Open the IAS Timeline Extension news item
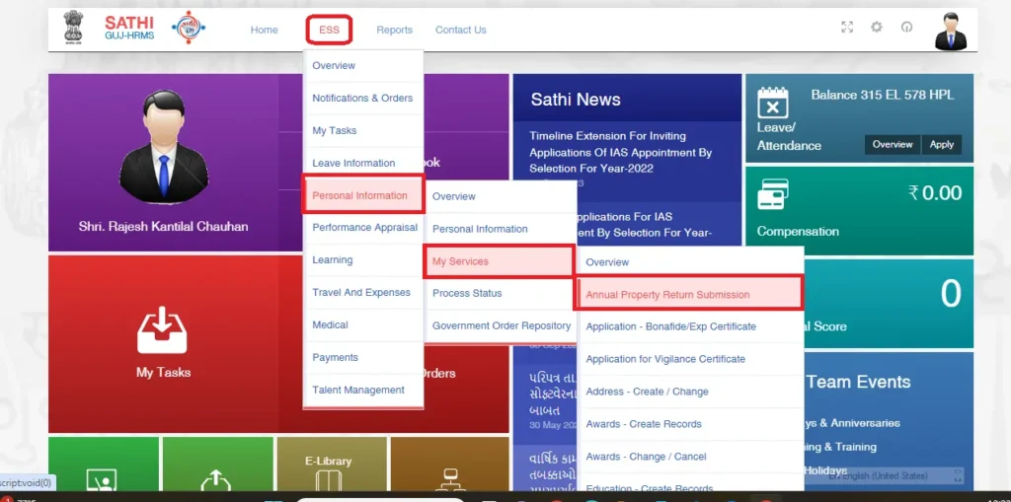Viewport: 1011px width, 502px height. 620,153
